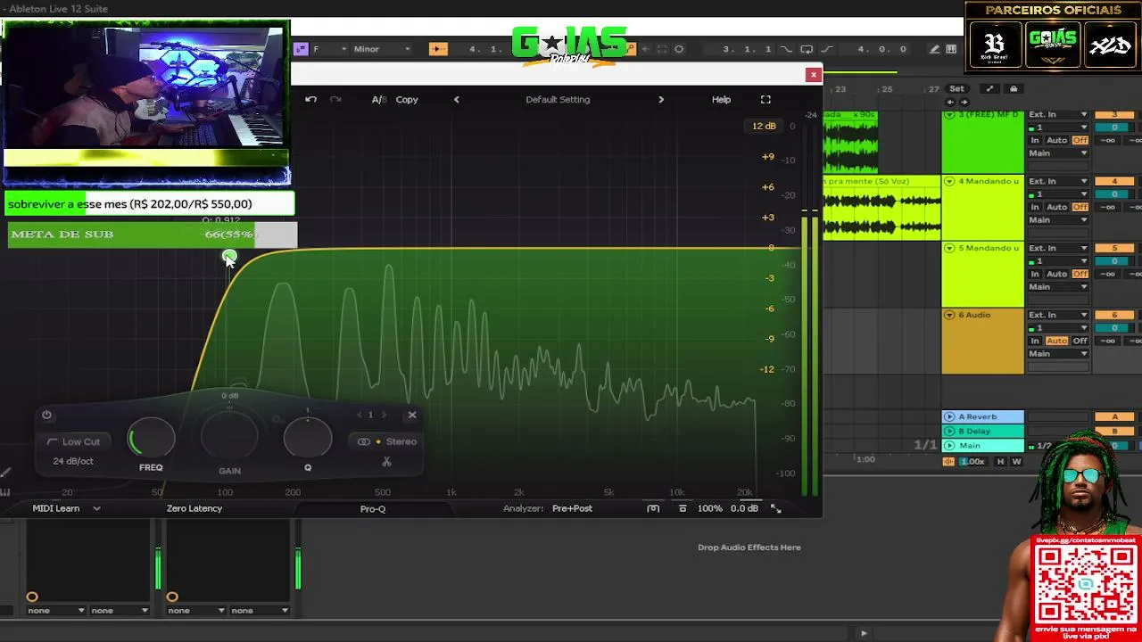Toggle the A return track activator
Viewport: 1142px width, 642px height.
(1114, 416)
